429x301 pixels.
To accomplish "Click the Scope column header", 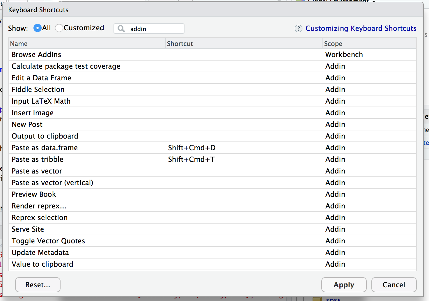I will pos(333,44).
